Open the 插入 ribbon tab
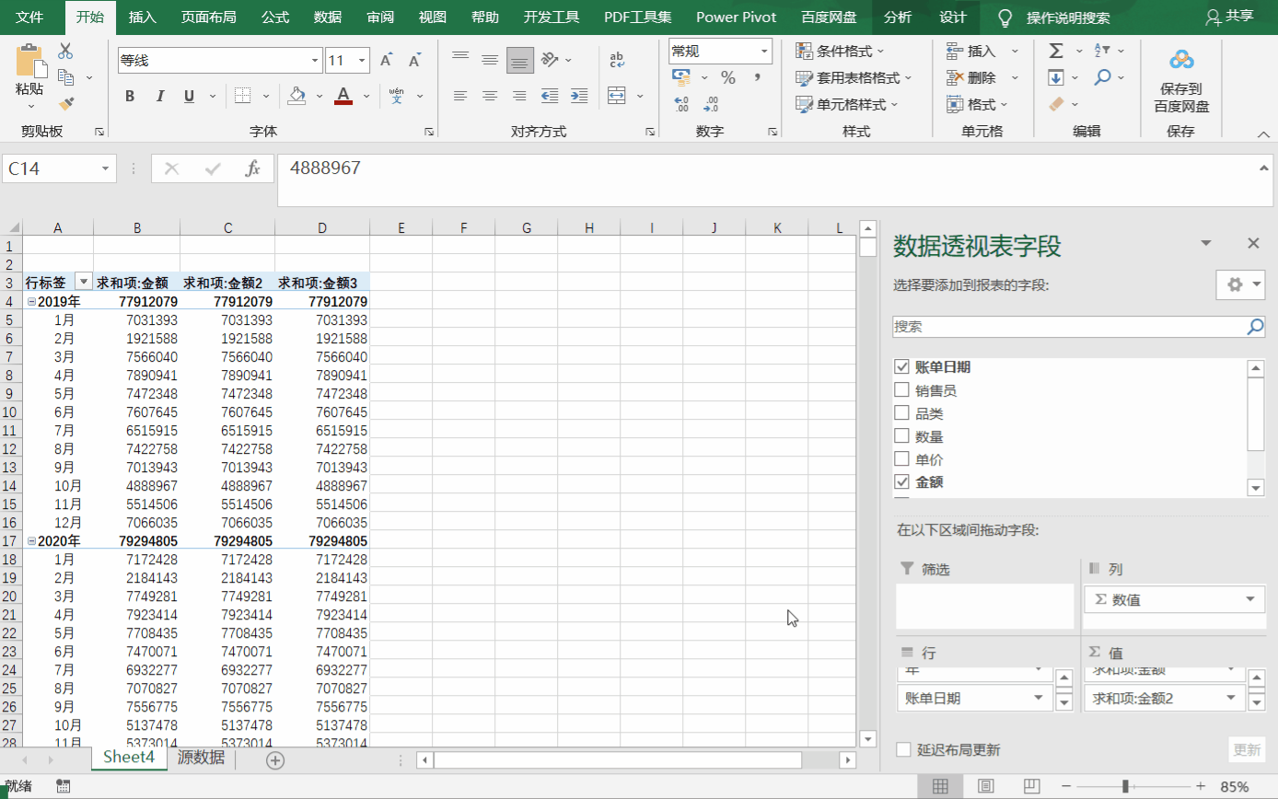 [x=143, y=17]
